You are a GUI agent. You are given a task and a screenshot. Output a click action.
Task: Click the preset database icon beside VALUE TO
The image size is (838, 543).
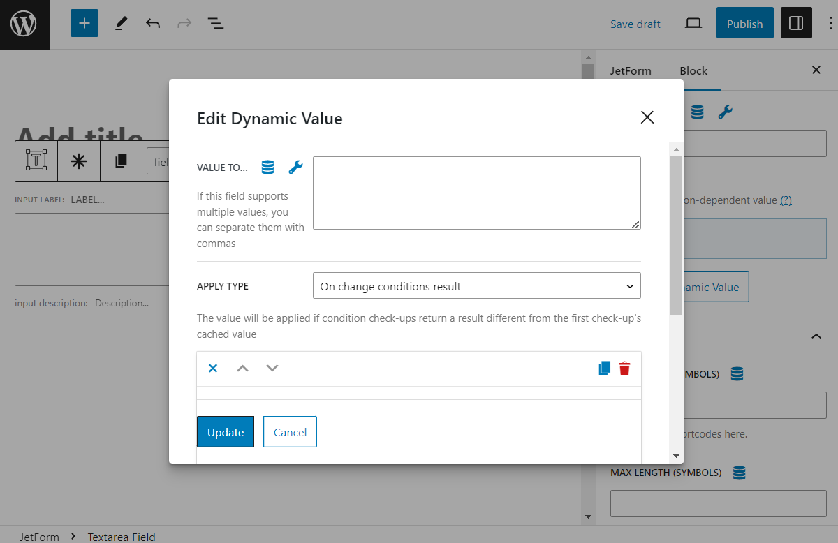[267, 168]
